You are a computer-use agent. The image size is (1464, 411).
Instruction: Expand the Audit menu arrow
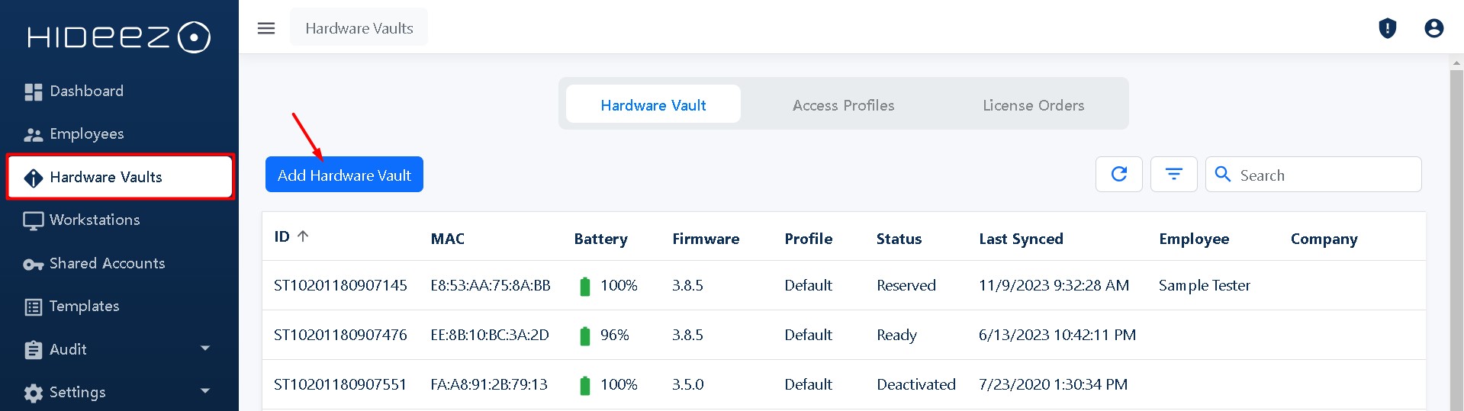click(204, 348)
